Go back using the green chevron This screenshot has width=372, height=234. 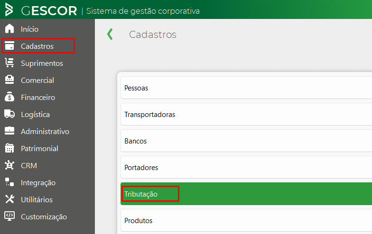tap(110, 34)
